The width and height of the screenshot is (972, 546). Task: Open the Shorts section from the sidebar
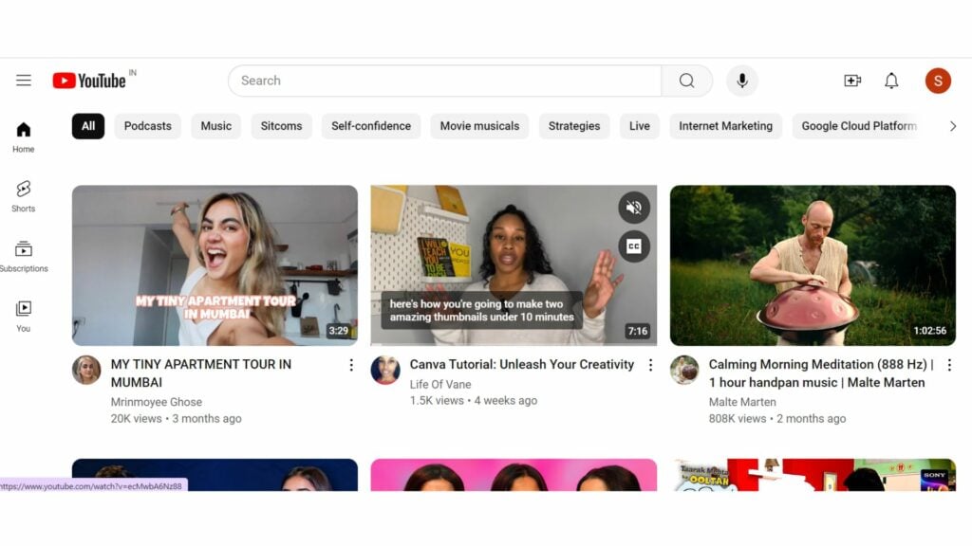(x=23, y=195)
